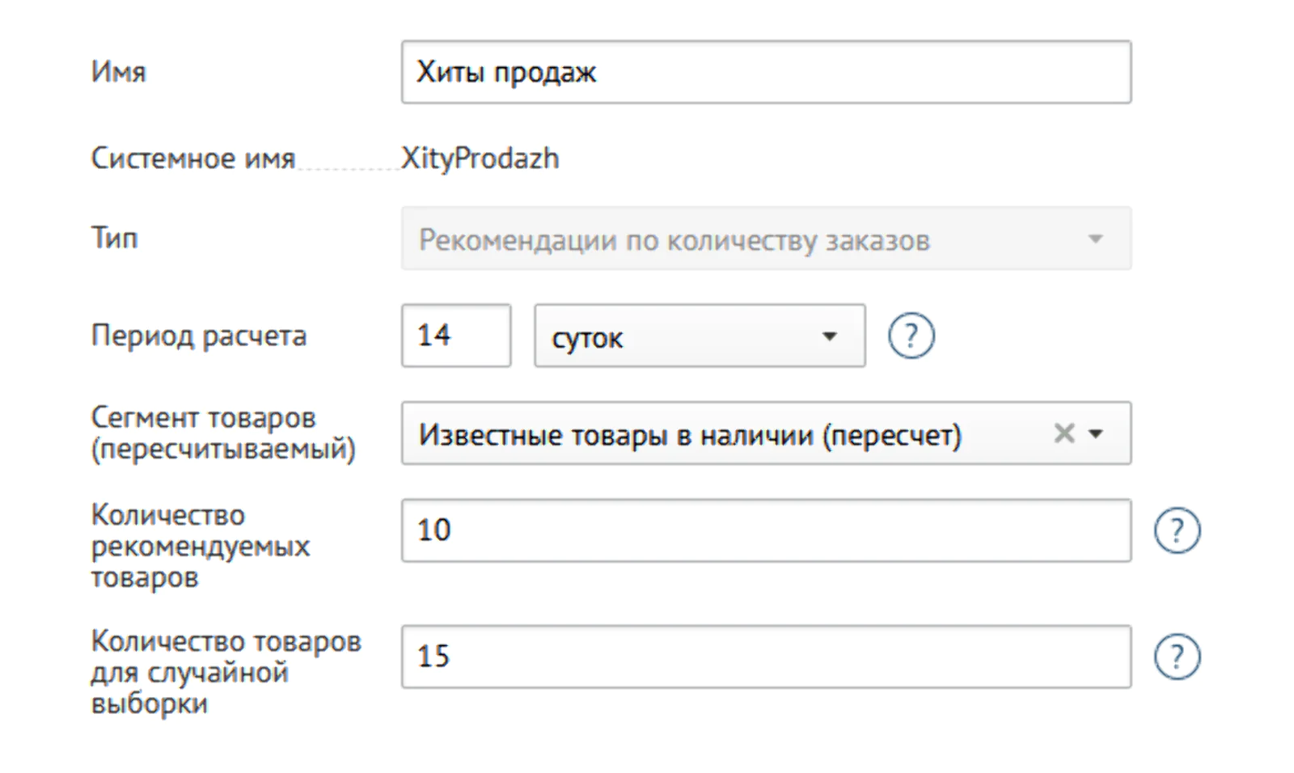Click help icon beside Количество товаров для случайной выборки
This screenshot has width=1294, height=773.
coord(1177,657)
